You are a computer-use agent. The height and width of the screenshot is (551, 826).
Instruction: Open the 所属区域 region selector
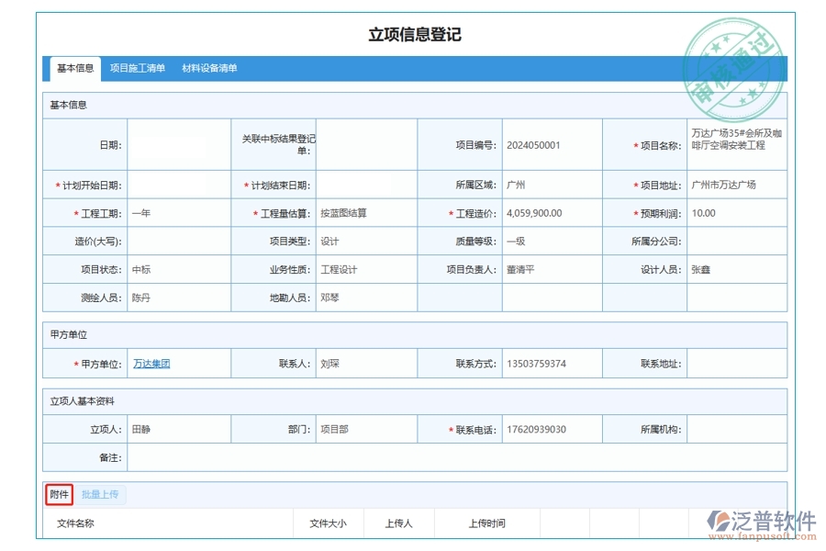pyautogui.click(x=551, y=184)
